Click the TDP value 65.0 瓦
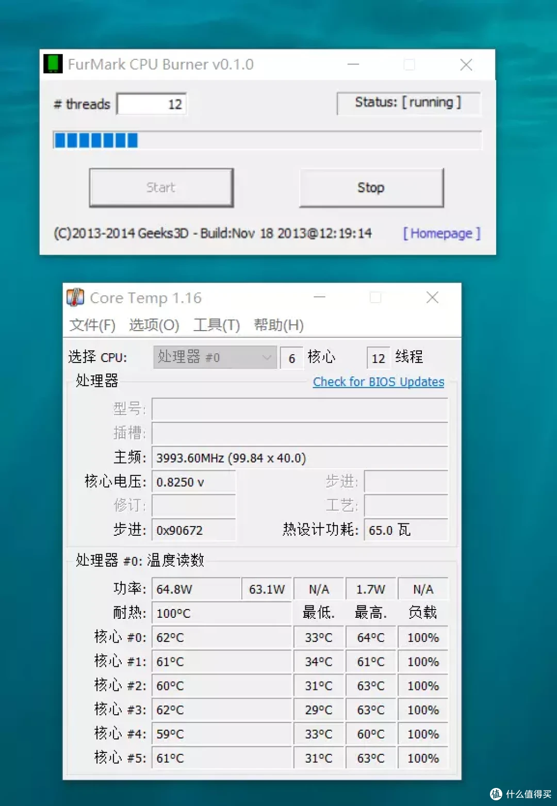 [x=406, y=530]
